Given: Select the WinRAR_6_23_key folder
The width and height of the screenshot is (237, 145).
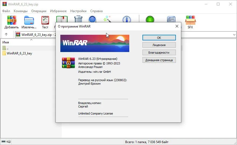Looking at the screenshot, I should coord(17,53).
